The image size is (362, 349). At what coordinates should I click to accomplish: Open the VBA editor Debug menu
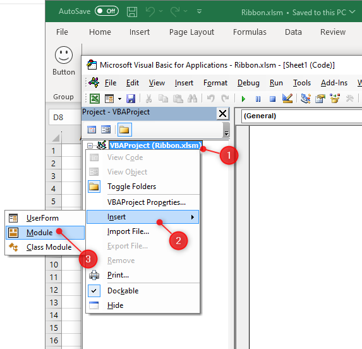(x=248, y=83)
